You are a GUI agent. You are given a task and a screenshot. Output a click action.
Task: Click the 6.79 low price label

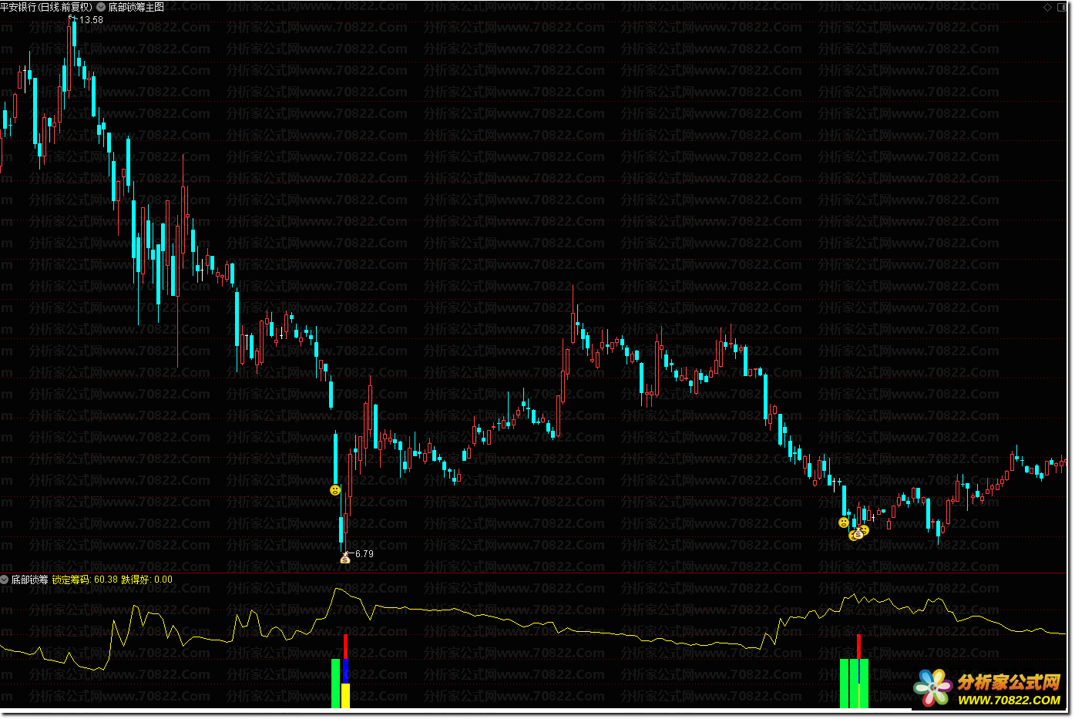point(364,553)
